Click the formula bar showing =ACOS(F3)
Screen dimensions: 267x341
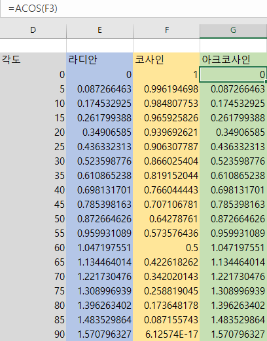133,9
